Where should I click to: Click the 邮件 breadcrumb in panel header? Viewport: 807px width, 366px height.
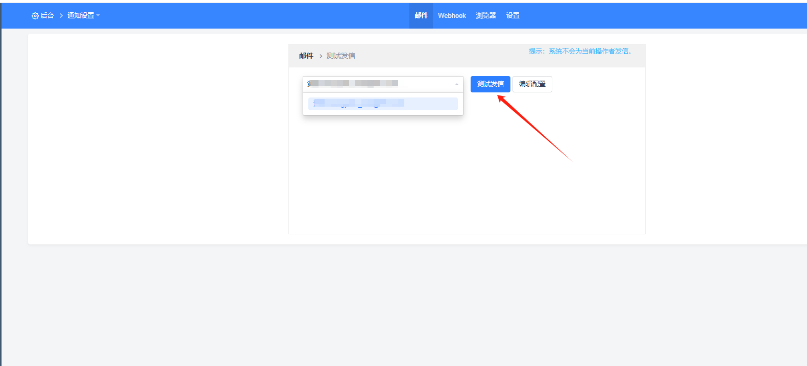point(306,56)
